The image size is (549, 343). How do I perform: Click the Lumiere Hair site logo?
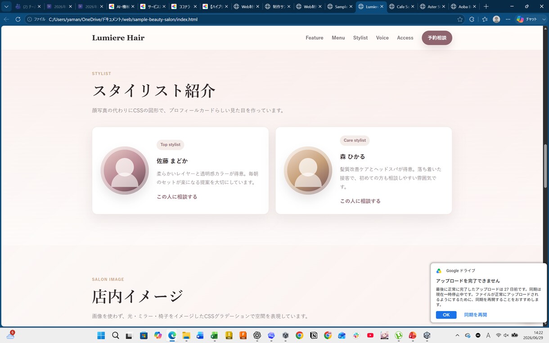(118, 38)
